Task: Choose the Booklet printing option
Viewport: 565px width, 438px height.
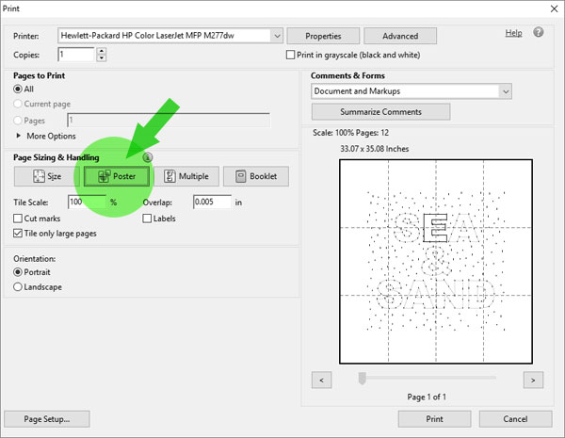Action: [x=256, y=176]
